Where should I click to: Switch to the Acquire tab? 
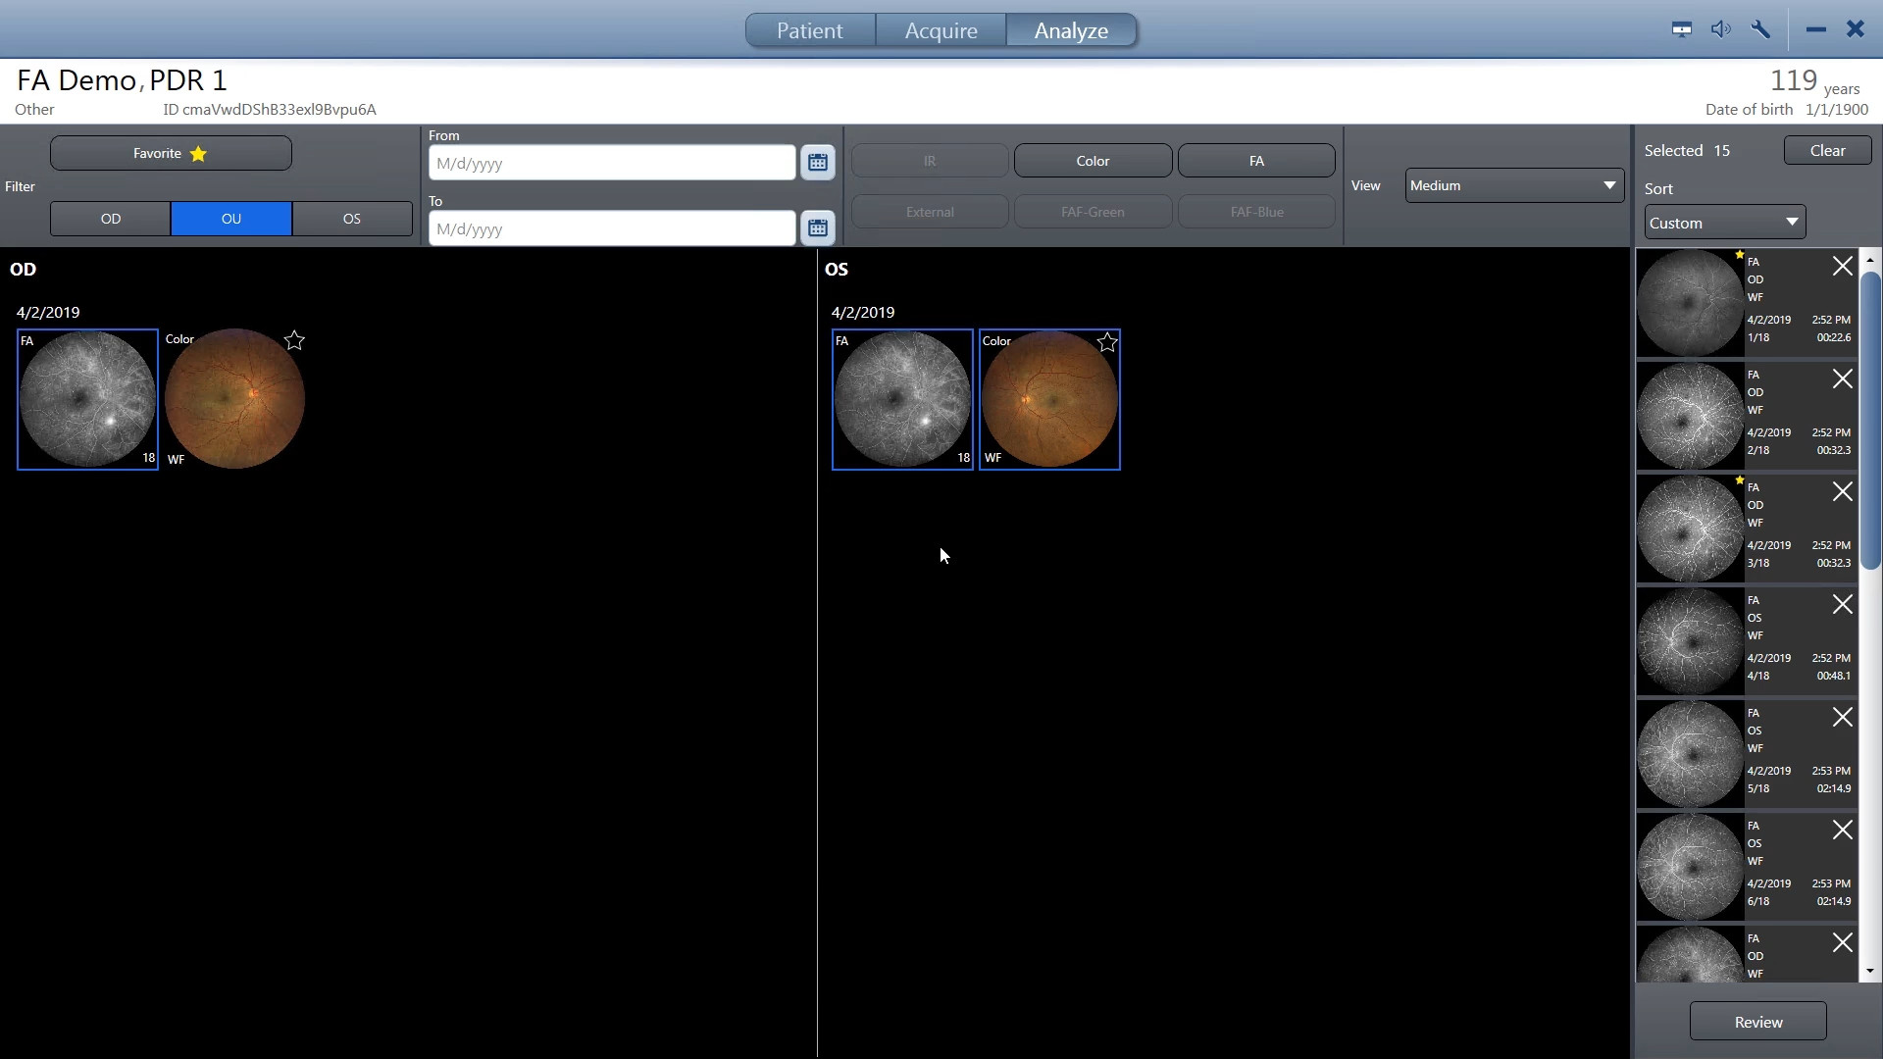(x=940, y=30)
